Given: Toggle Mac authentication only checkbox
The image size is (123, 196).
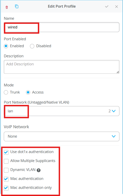Looking at the screenshot, I should point(6,188).
